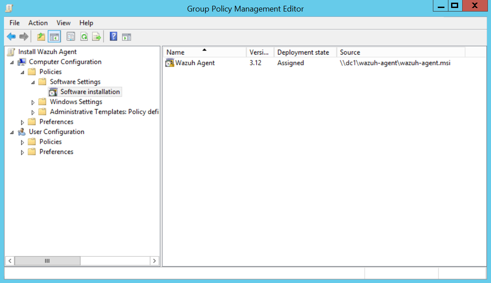
Task: Open the Action menu
Action: (38, 23)
